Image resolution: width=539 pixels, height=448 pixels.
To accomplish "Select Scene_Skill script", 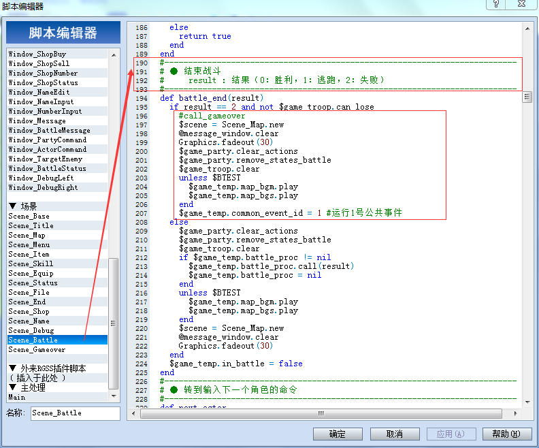I will pos(58,264).
